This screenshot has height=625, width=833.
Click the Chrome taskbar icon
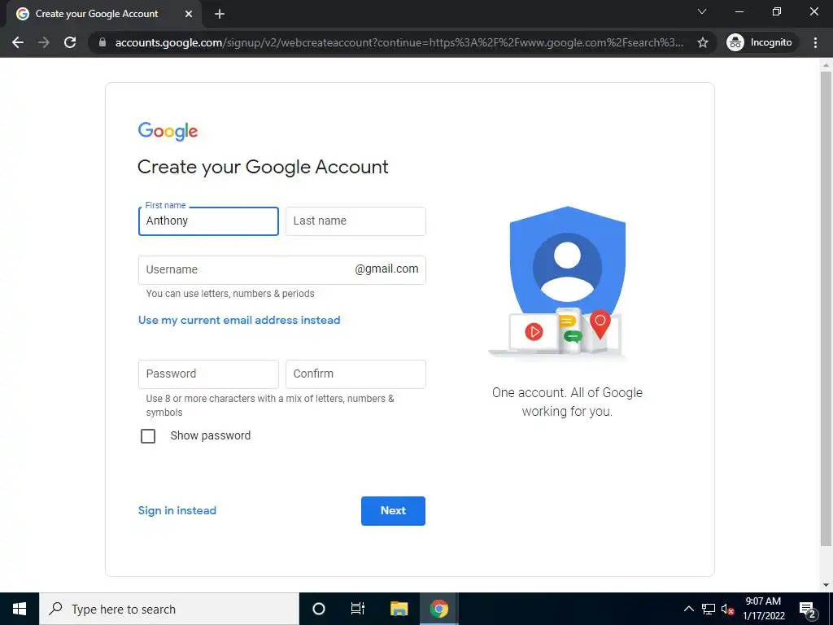tap(438, 609)
